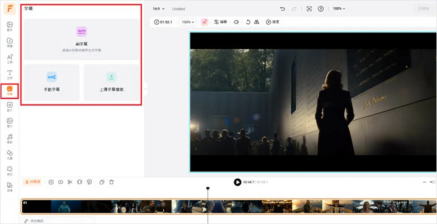
Task: Open the top bar 100% zoom dropdown
Action: click(x=339, y=9)
